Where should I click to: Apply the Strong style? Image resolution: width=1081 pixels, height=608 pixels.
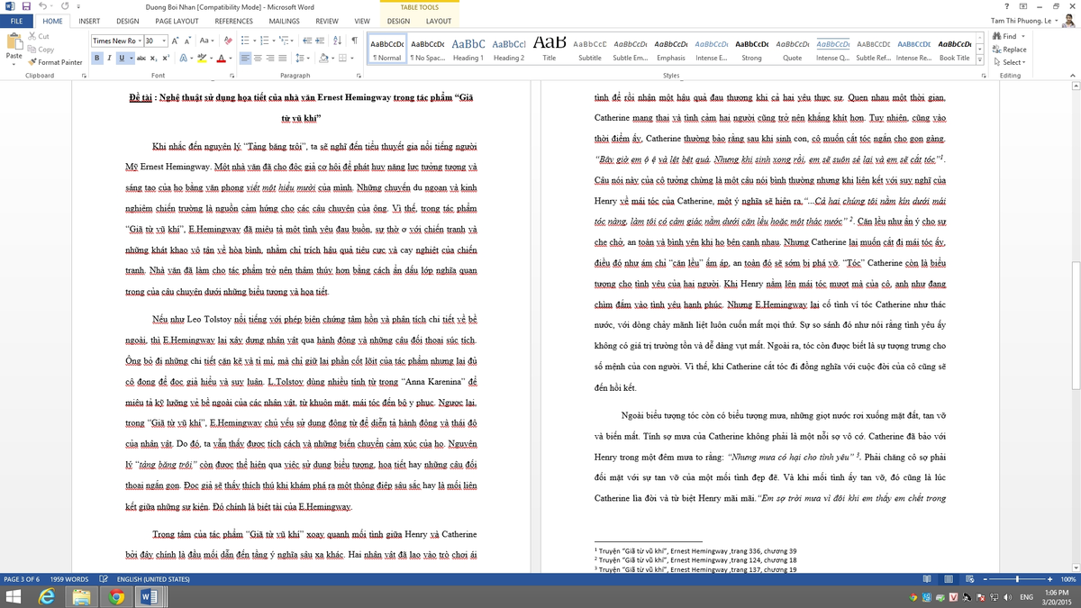[751, 49]
